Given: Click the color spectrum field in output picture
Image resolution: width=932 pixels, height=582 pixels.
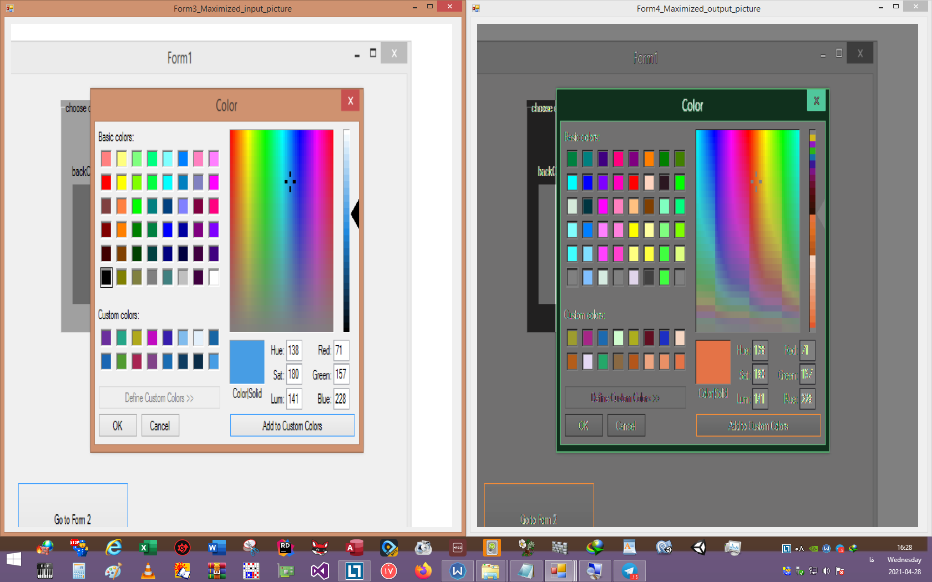Looking at the screenshot, I should (x=748, y=231).
